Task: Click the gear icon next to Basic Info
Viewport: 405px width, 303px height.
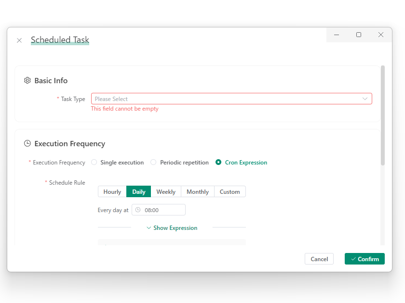Action: [27, 80]
